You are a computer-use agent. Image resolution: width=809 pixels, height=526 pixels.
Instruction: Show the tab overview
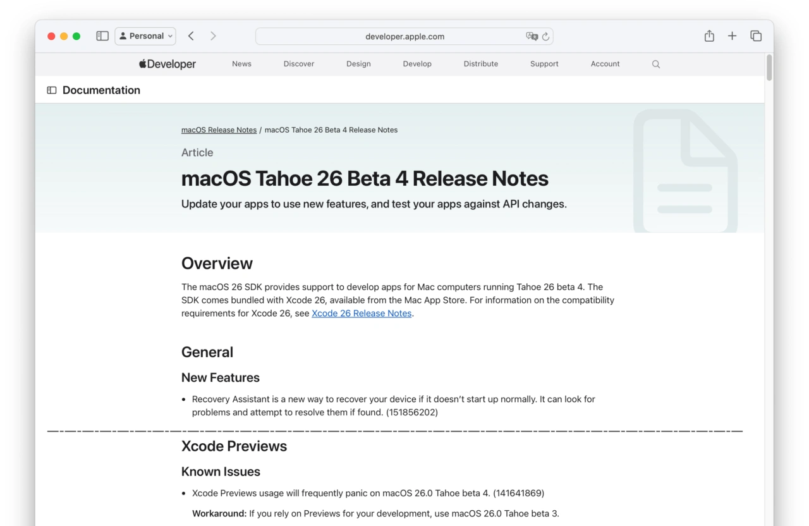click(756, 36)
